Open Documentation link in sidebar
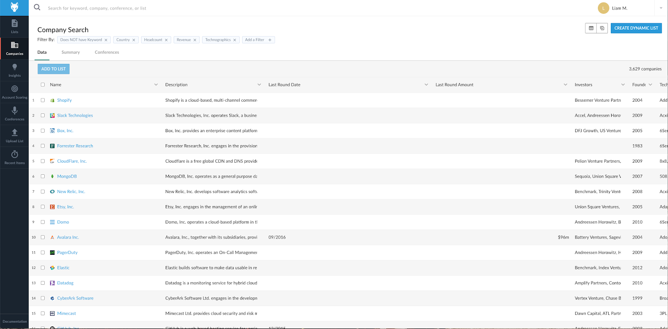 [x=15, y=321]
